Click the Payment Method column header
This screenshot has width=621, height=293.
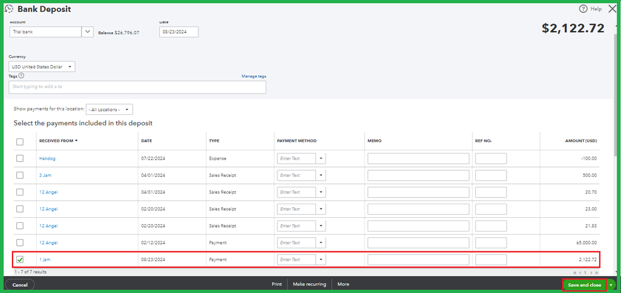coord(297,141)
